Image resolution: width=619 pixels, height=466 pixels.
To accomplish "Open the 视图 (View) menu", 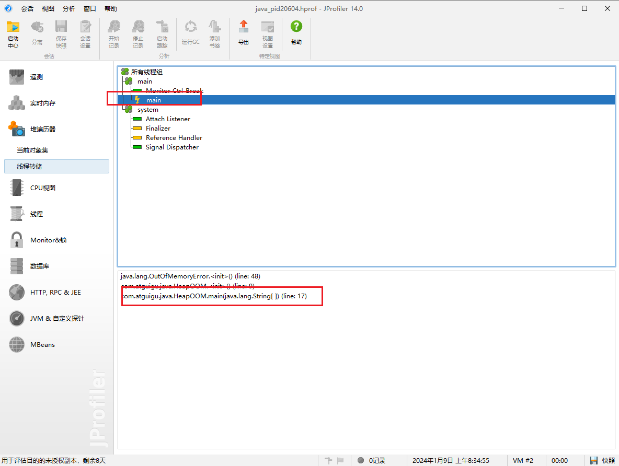I will tap(48, 9).
